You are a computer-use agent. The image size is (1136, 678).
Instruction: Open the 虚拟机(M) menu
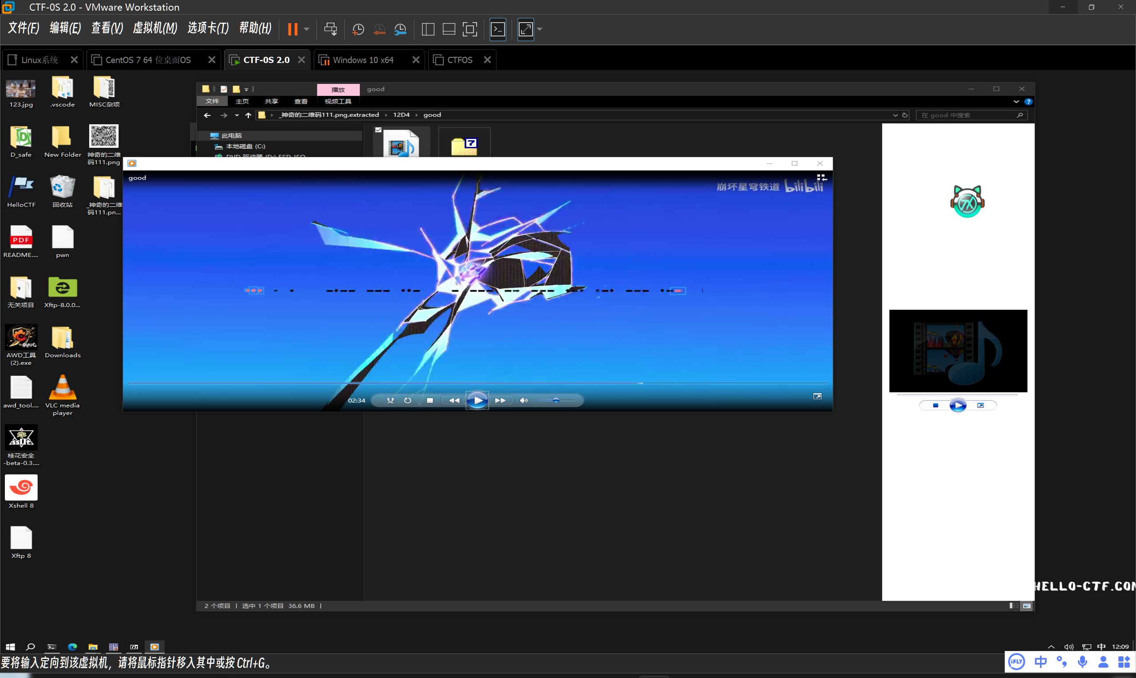pos(155,28)
